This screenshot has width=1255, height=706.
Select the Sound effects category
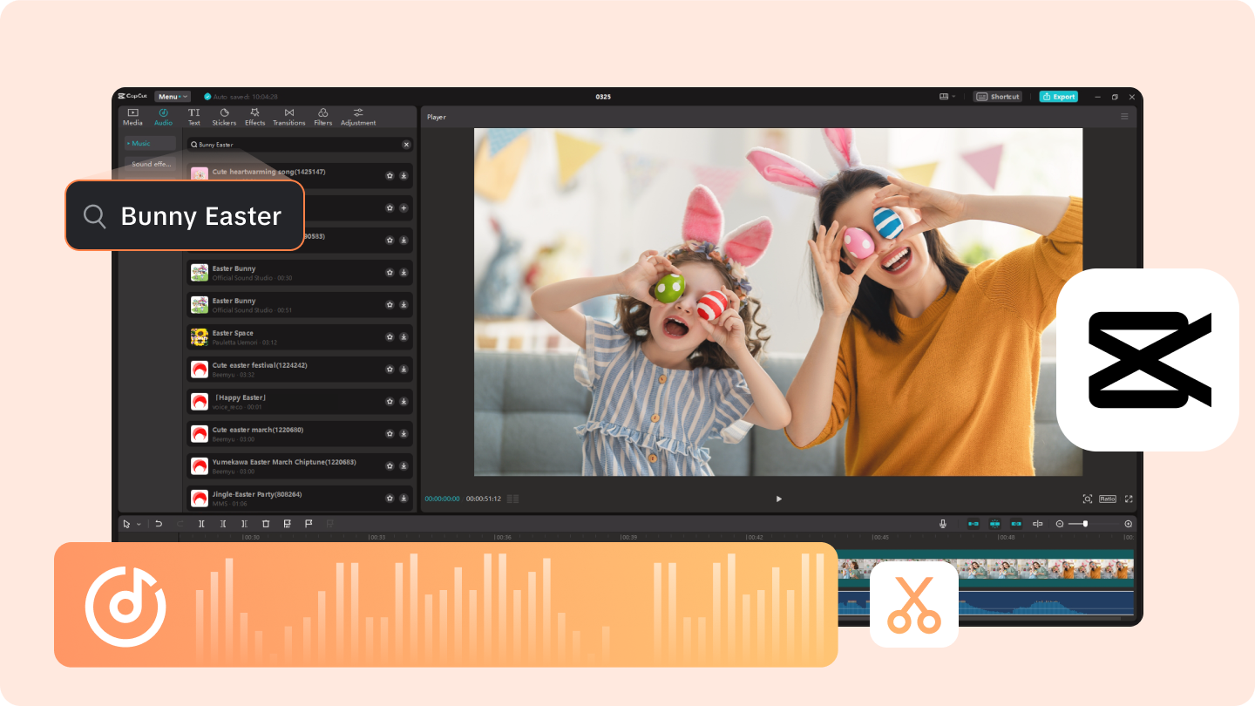point(152,164)
